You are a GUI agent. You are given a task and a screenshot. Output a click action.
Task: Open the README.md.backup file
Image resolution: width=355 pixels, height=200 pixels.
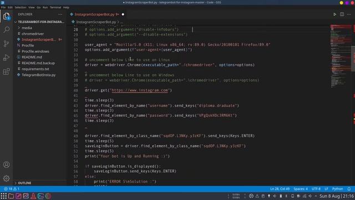point(38,63)
